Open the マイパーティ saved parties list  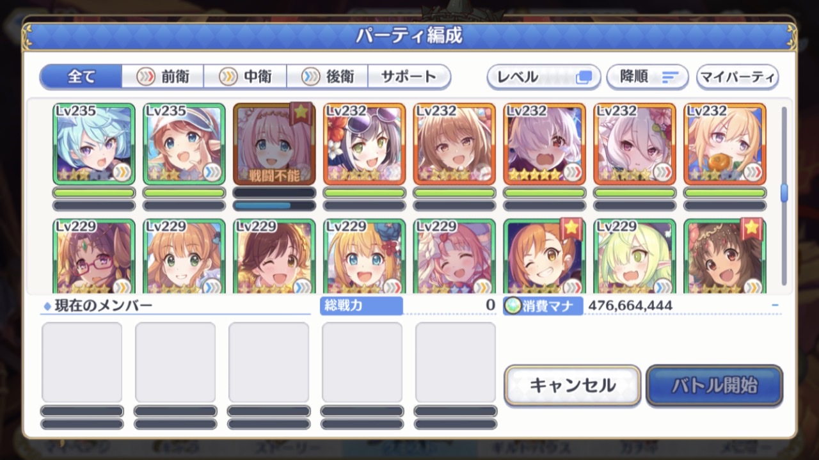(737, 77)
